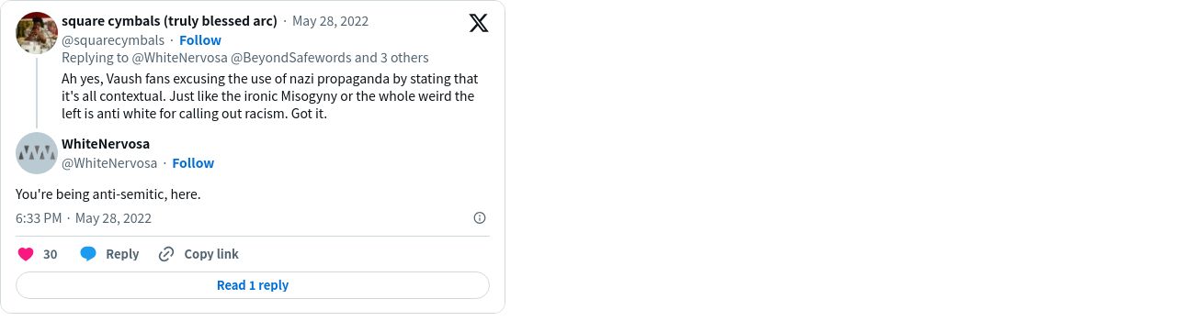
Task: Open WhiteNervosa display name link
Action: pyautogui.click(x=106, y=144)
